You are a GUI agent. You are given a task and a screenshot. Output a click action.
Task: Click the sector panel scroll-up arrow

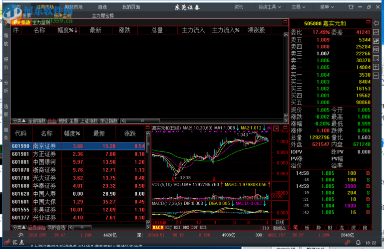286,35
